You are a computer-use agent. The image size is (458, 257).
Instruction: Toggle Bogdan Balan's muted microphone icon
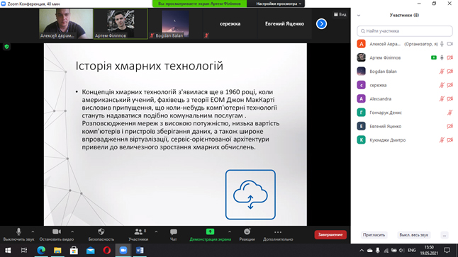pos(442,72)
